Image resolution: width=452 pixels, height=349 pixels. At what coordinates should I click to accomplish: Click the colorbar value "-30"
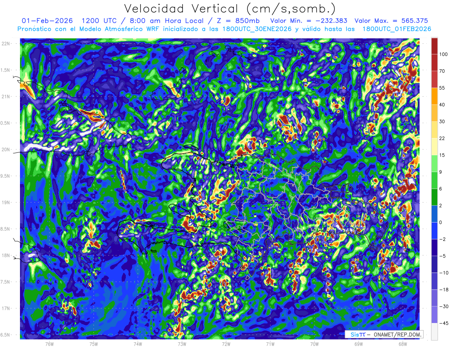[x=443, y=306]
